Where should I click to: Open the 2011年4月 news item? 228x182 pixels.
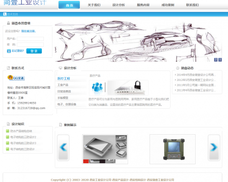pos(196,90)
